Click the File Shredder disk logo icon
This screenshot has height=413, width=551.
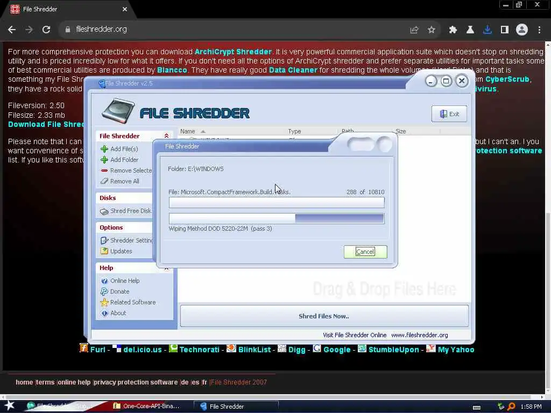pyautogui.click(x=118, y=111)
